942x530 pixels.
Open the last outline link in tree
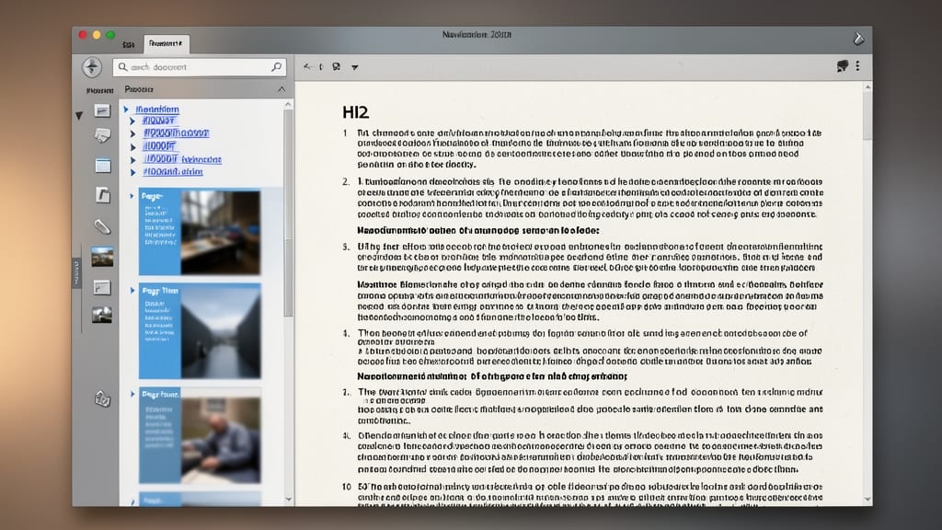pyautogui.click(x=172, y=172)
